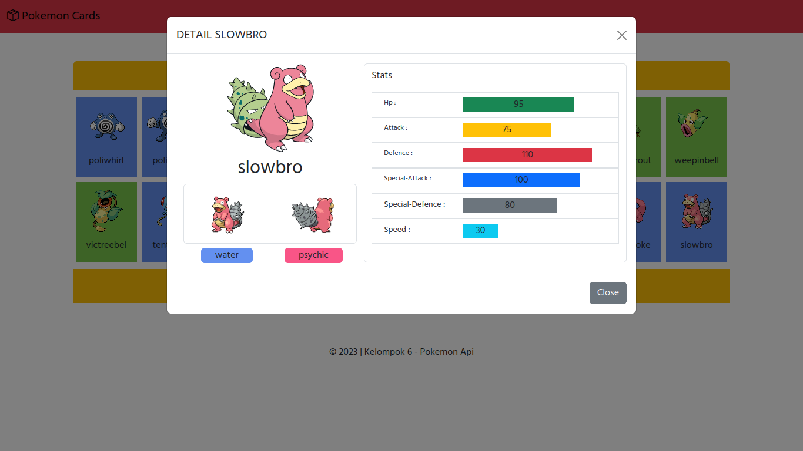Close the Slowbro detail dialog with X
This screenshot has height=451, width=803.
[x=621, y=35]
